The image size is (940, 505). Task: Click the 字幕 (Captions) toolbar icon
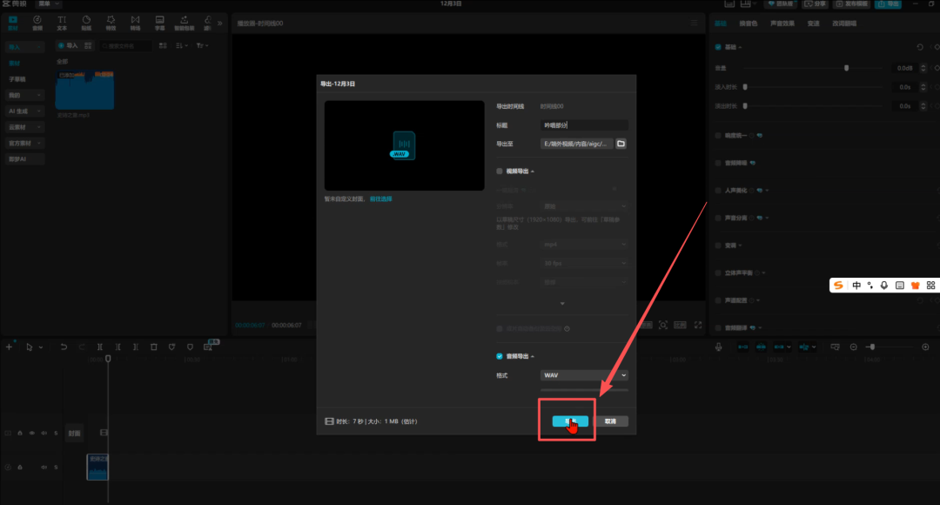(x=159, y=23)
